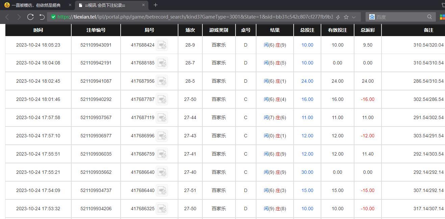The image size is (445, 219).
Task: Open video replay for round 417687956
Action: pyautogui.click(x=162, y=81)
